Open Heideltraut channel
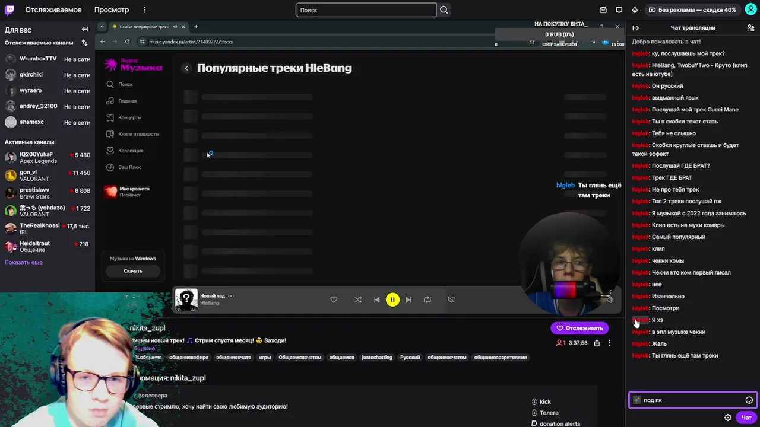760x427 pixels. tap(47, 247)
